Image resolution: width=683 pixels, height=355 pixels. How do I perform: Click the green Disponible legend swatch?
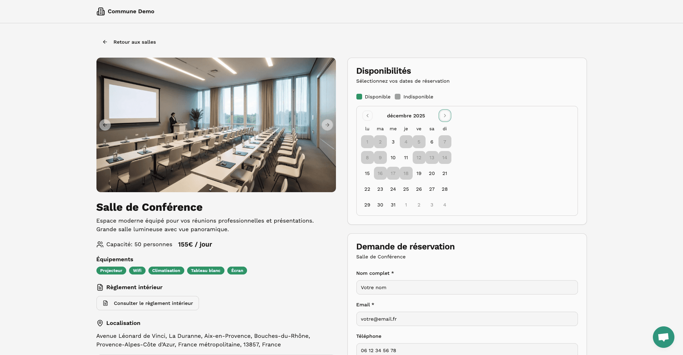coord(359,97)
